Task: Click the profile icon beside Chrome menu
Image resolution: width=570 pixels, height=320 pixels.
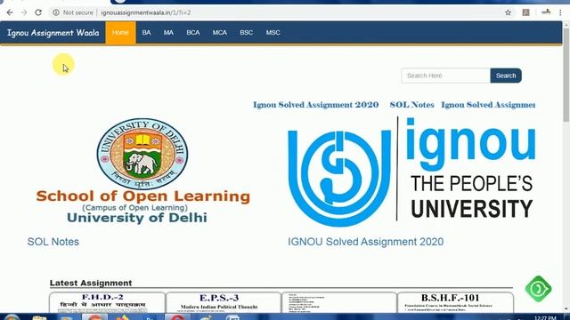Action: click(546, 12)
